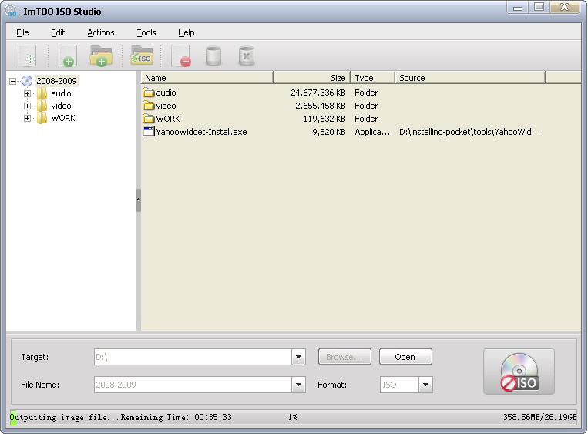Viewport: 588px width, 434px height.
Task: Click the 2008-2009 disc icon in tree
Action: 27,81
